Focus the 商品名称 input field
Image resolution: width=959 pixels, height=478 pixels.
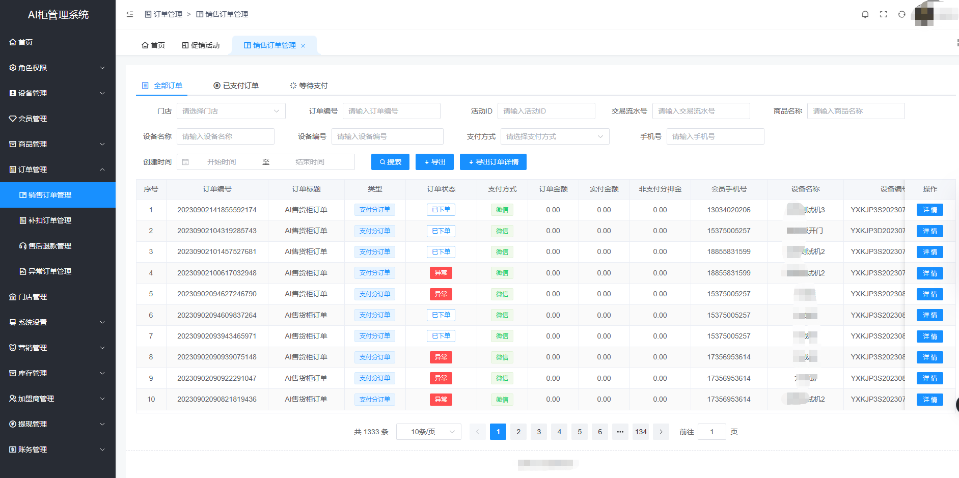pos(856,111)
